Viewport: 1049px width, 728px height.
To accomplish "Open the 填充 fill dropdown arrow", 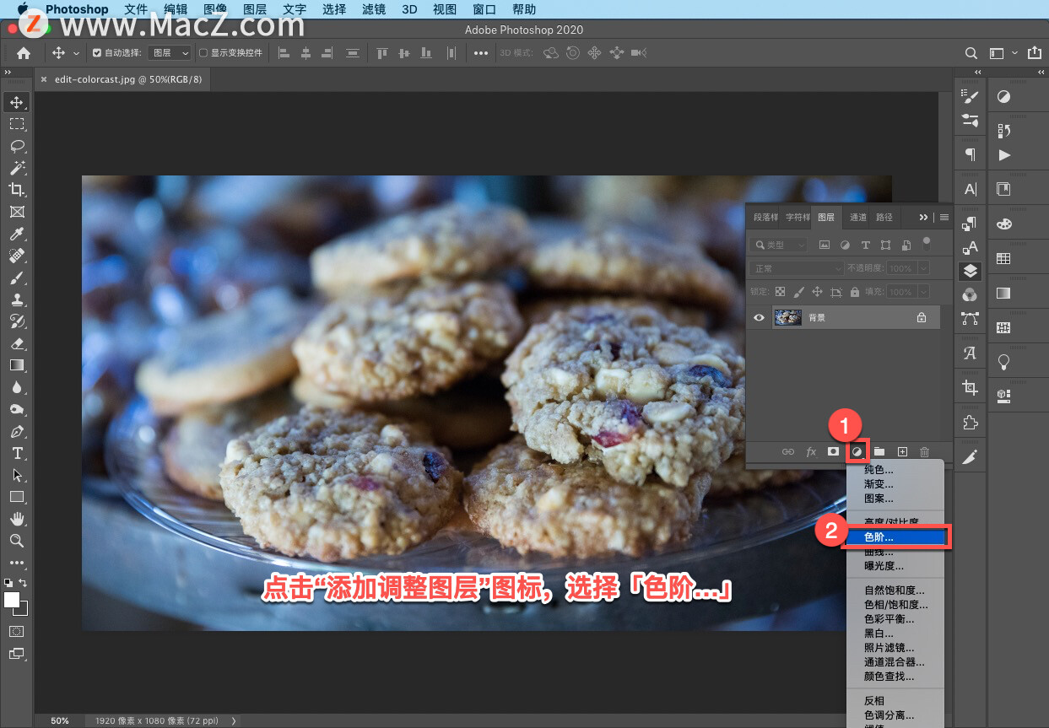I will [923, 292].
